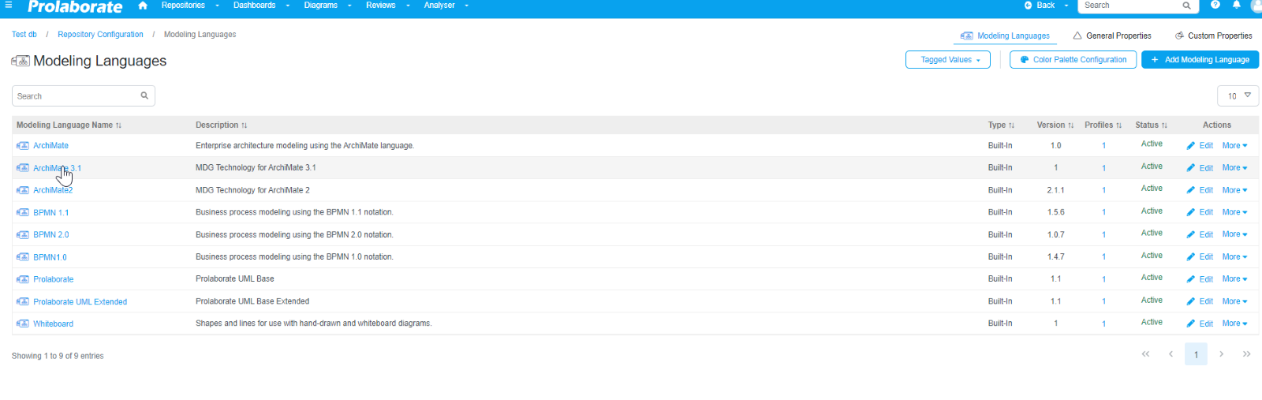Image resolution: width=1262 pixels, height=400 pixels.
Task: Sort by Modeling Language Name arrows
Action: point(118,125)
